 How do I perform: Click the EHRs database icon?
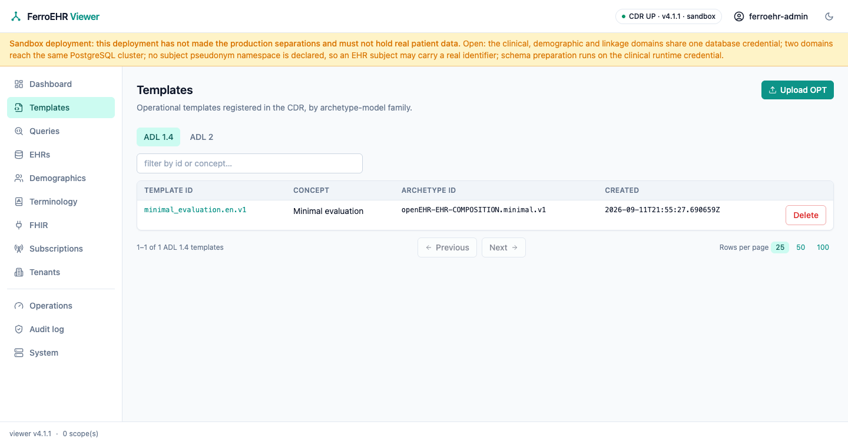coord(19,155)
